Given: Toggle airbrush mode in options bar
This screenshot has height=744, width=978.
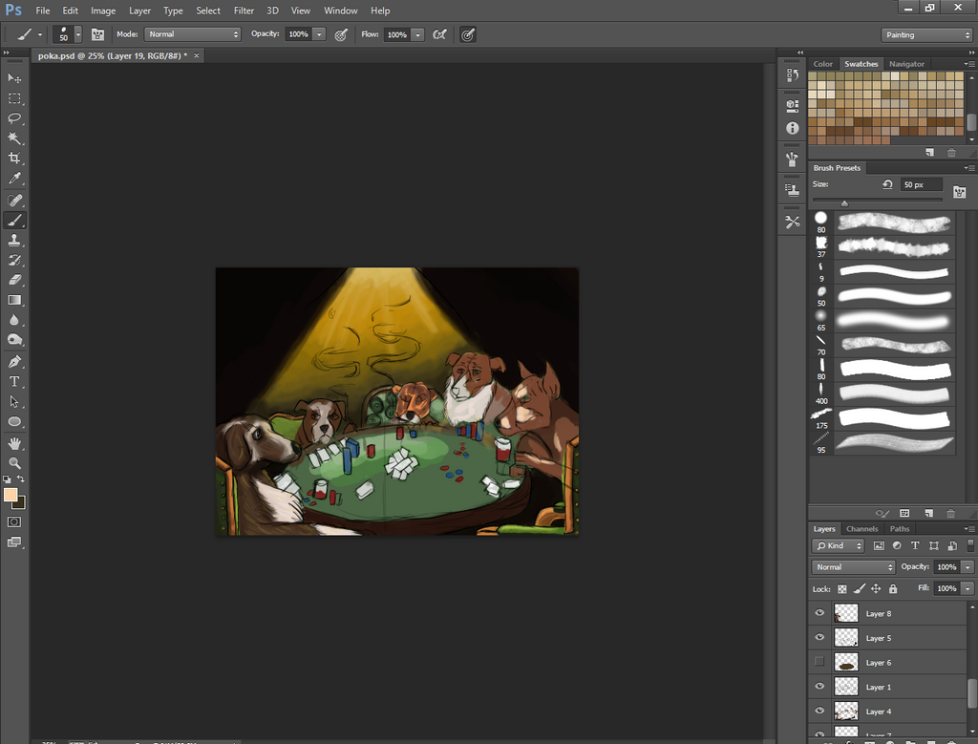Looking at the screenshot, I should coord(439,34).
